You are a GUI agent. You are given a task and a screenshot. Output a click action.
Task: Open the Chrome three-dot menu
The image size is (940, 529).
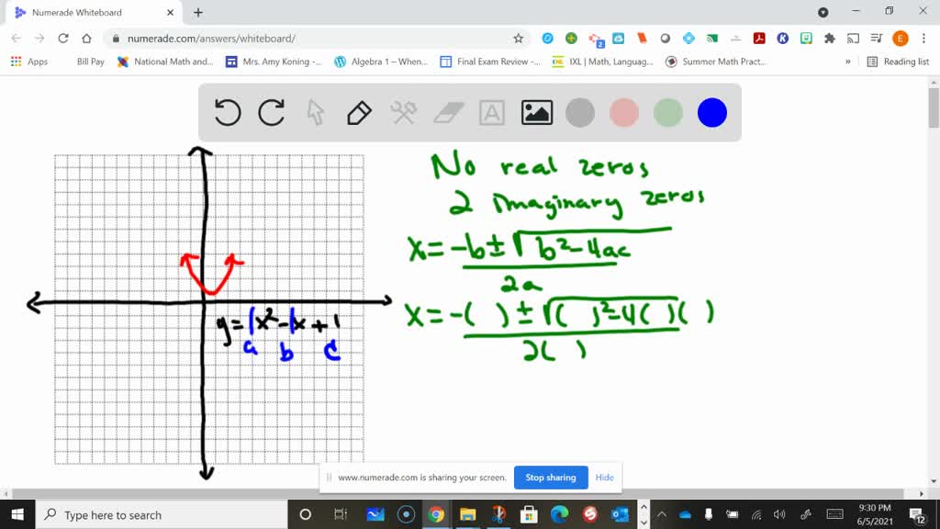(923, 40)
